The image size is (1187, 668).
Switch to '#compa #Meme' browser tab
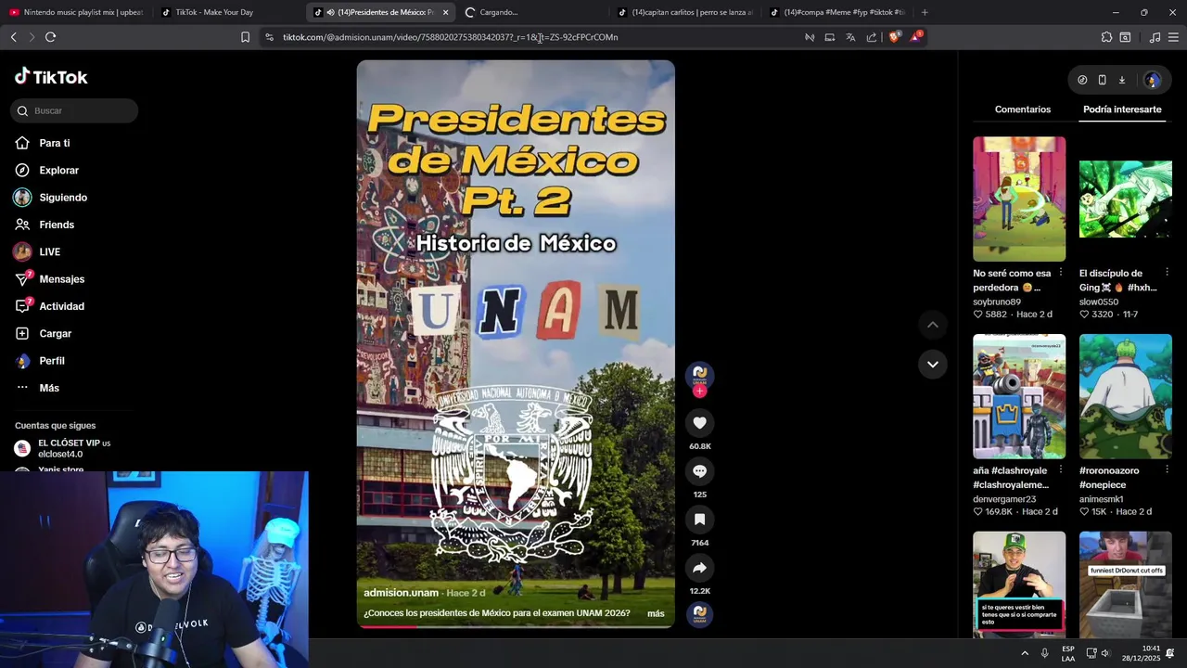tap(836, 12)
